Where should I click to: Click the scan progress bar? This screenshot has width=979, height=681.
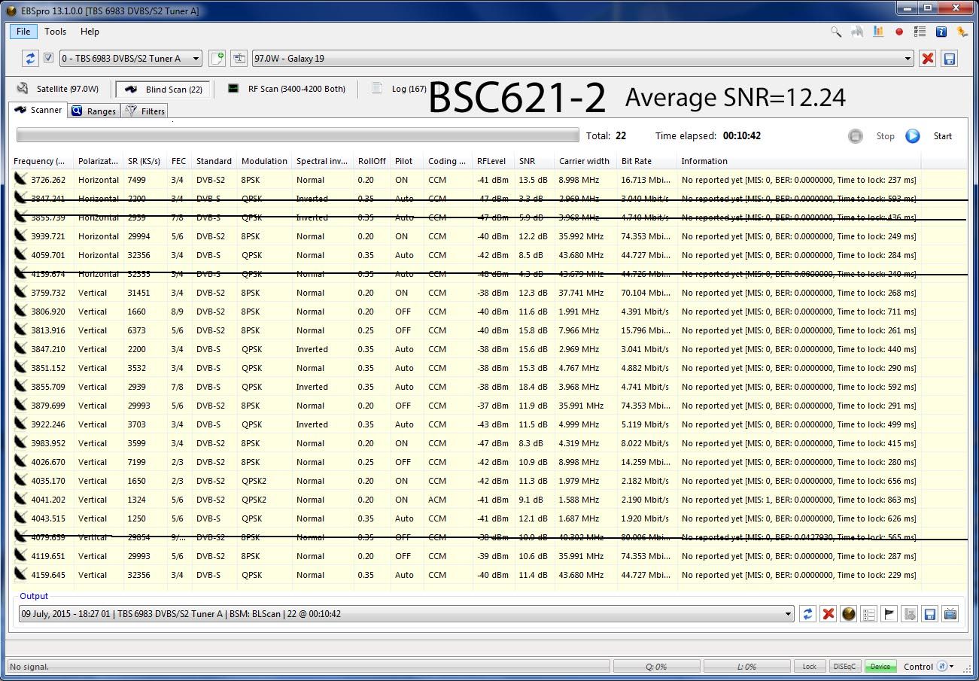[x=298, y=136]
